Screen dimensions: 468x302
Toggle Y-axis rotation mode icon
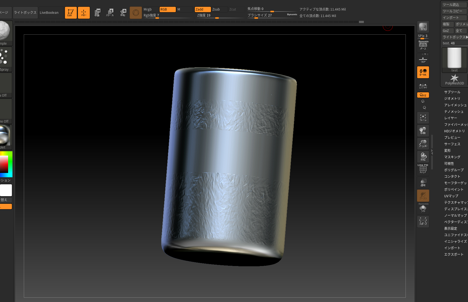tap(423, 101)
